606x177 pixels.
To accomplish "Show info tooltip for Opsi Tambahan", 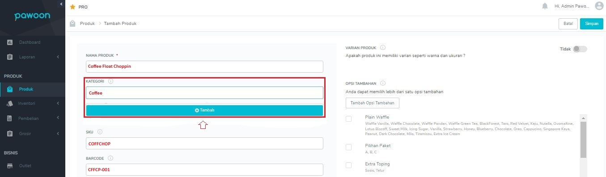I will [383, 83].
